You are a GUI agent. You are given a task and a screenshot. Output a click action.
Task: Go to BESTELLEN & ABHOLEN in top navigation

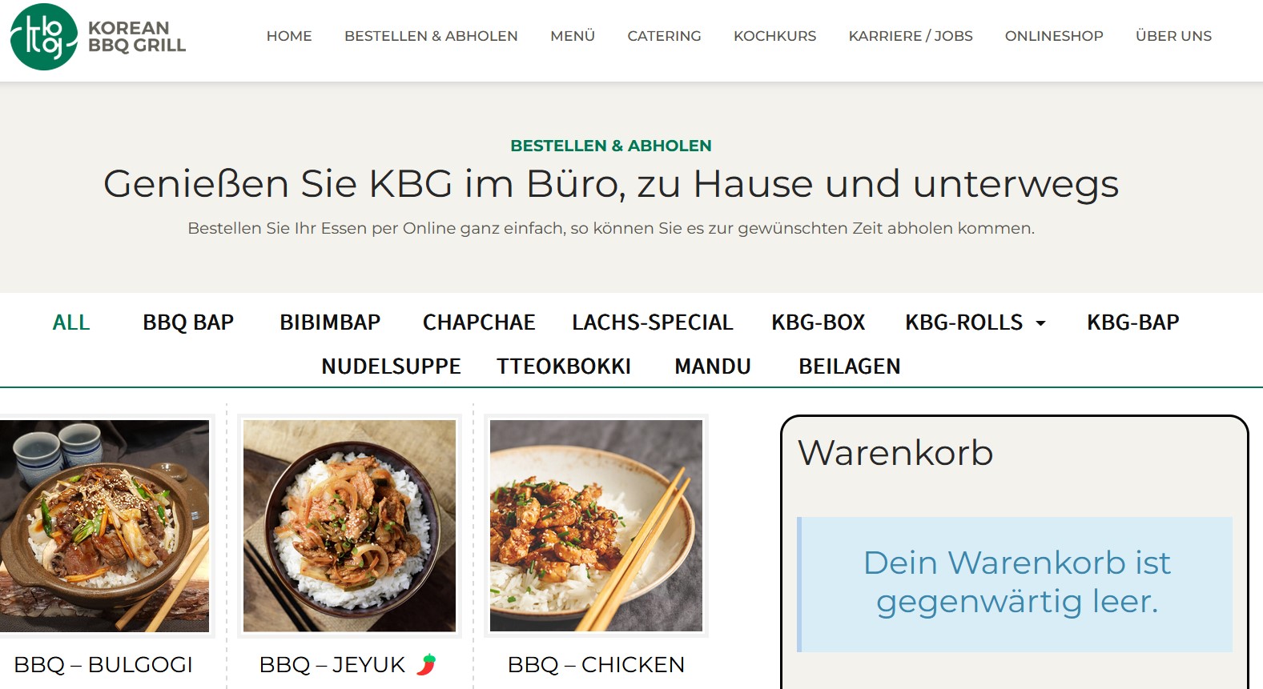pos(431,36)
